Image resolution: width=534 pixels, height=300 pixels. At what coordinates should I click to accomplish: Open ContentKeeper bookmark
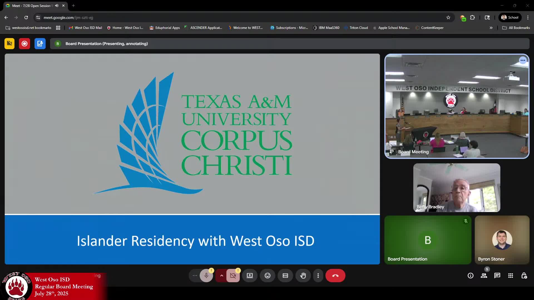(x=429, y=28)
